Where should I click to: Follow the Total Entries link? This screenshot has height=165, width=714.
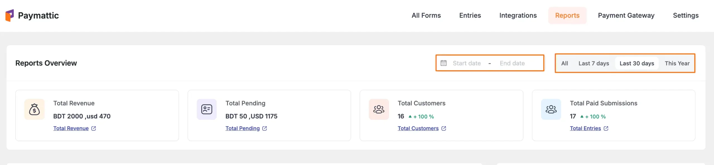[585, 128]
